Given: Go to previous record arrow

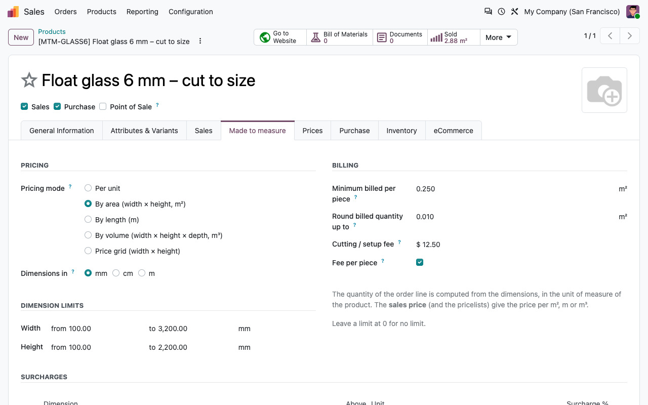Looking at the screenshot, I should click(611, 36).
